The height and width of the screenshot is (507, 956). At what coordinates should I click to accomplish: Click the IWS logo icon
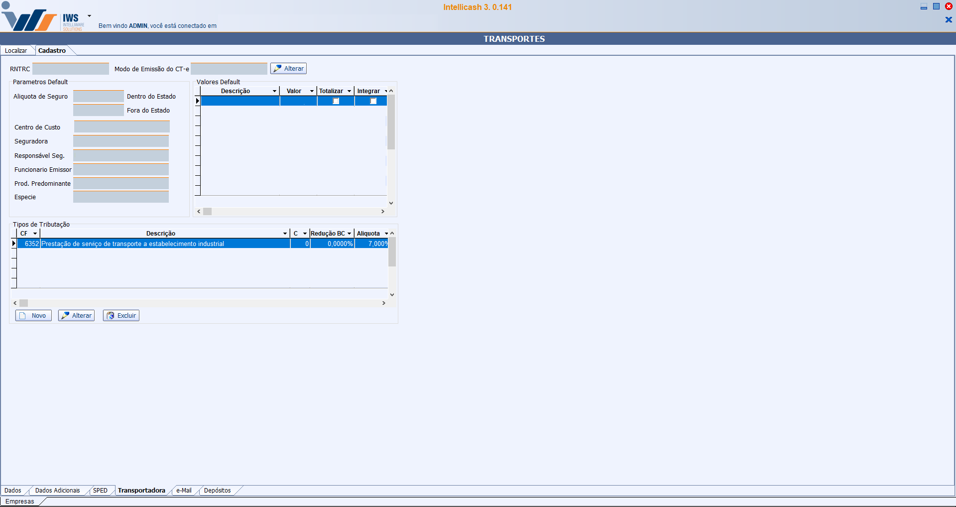[x=30, y=19]
